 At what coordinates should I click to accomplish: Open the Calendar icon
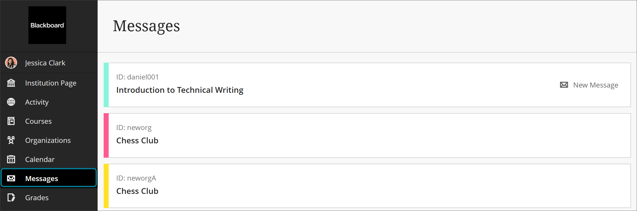(x=11, y=159)
